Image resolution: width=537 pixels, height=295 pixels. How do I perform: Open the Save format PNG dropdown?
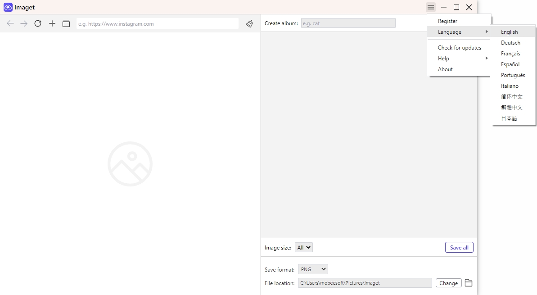[x=313, y=269]
